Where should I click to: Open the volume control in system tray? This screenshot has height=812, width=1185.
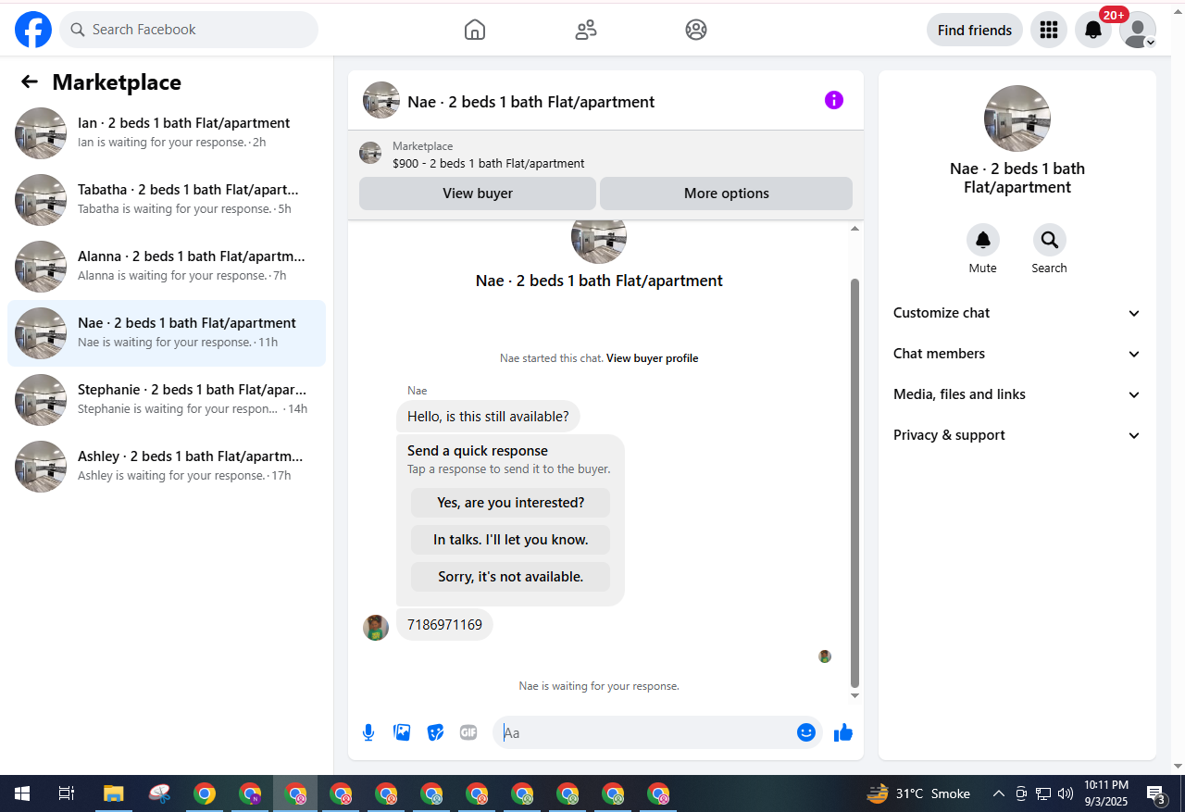click(1066, 793)
